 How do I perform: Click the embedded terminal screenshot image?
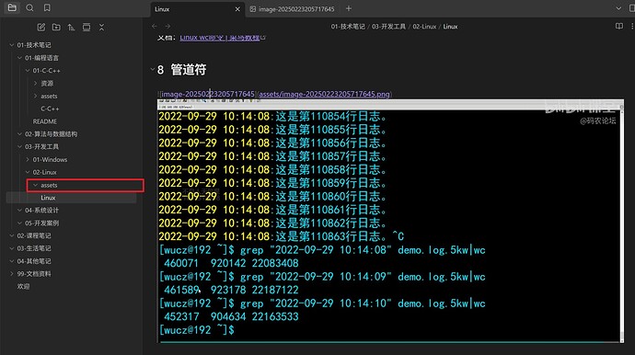click(x=390, y=221)
